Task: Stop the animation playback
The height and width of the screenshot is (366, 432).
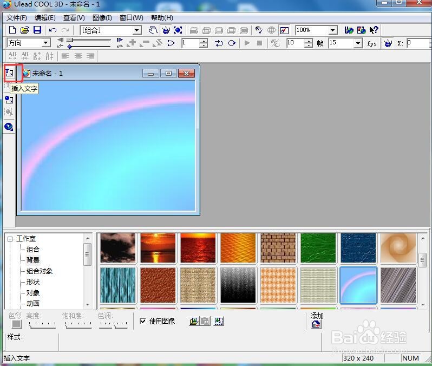Action: pos(259,43)
